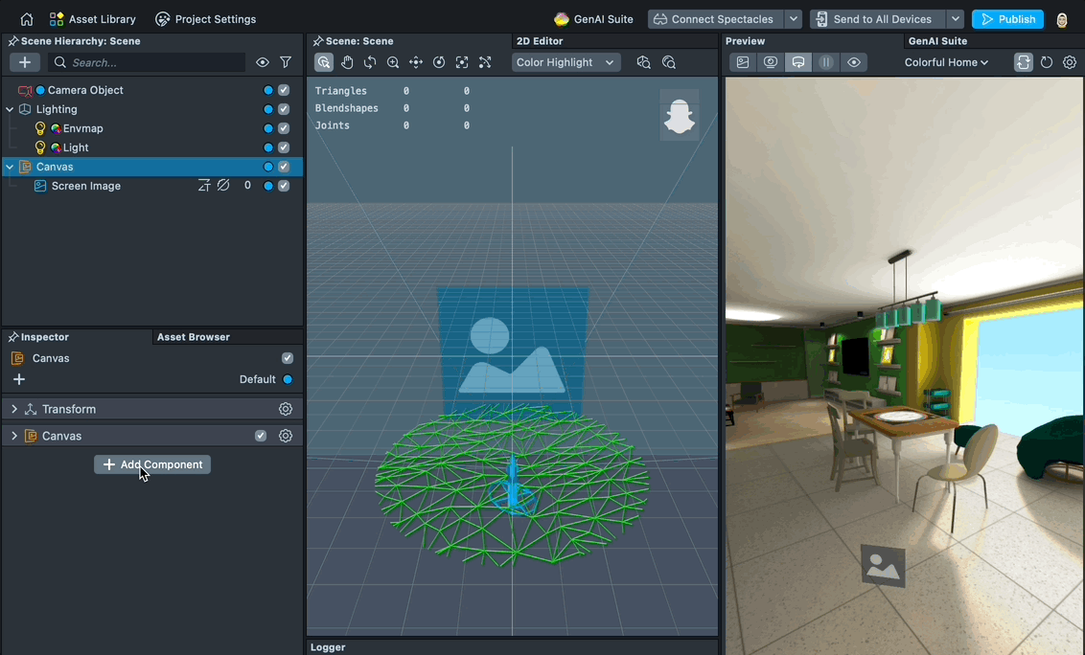Select the Rotate tool in scene toolbar

pos(370,61)
